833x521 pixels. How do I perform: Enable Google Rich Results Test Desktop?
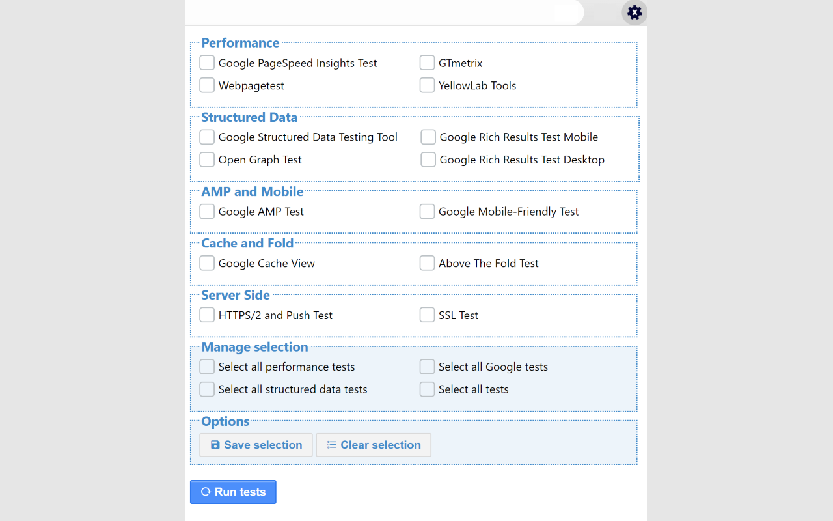click(x=428, y=160)
